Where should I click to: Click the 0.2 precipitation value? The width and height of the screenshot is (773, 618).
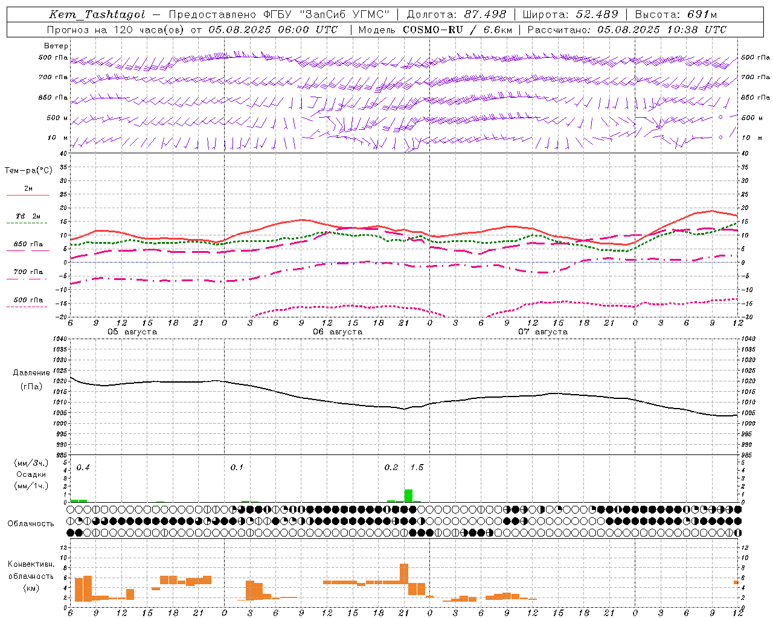391,468
